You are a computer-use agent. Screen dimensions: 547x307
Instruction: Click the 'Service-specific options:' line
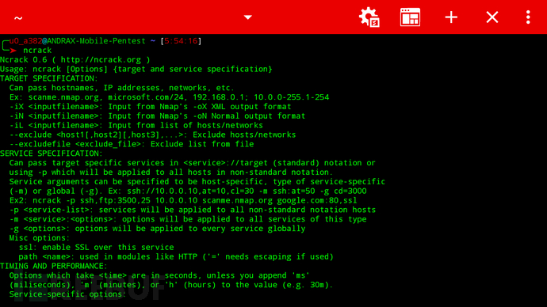(67, 294)
